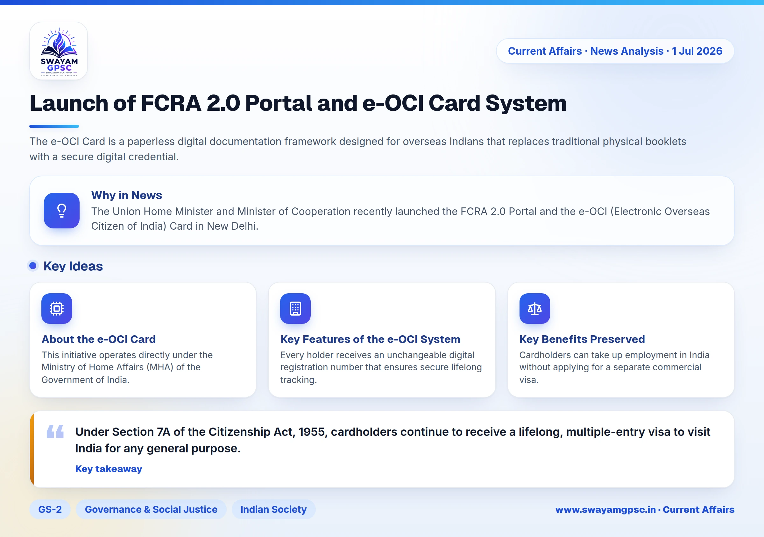Click the blue bullet beside Key Ideas

click(32, 266)
